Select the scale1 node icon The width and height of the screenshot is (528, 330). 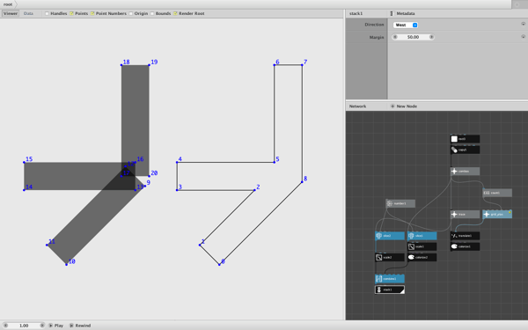click(411, 246)
